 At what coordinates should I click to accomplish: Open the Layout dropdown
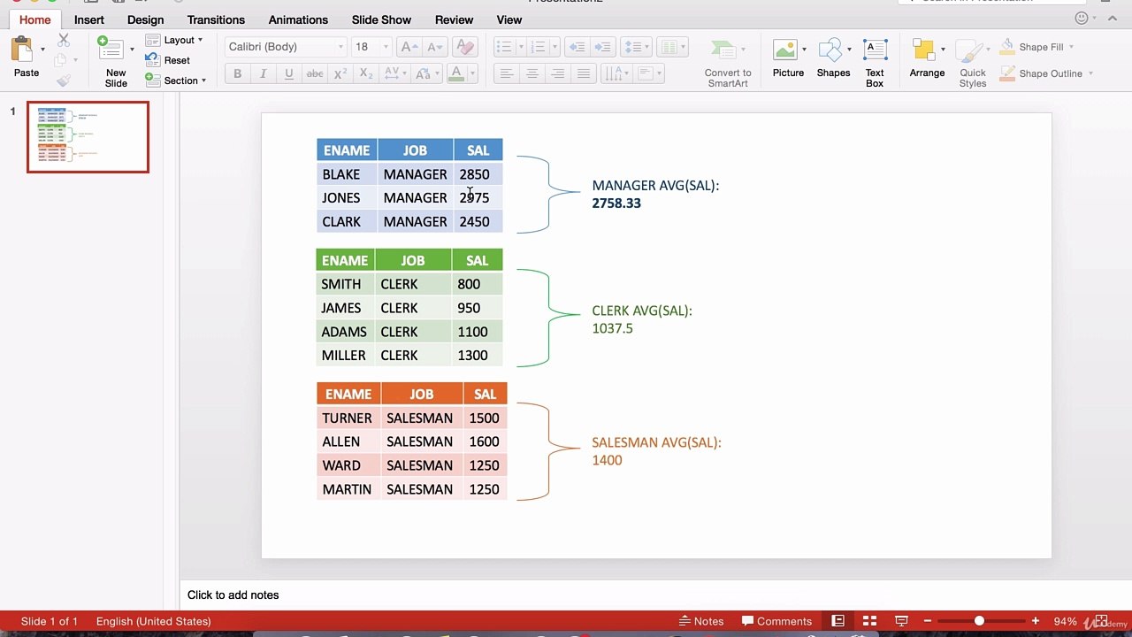point(174,40)
